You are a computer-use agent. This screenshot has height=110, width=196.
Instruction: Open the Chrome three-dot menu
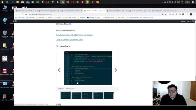pos(194,14)
